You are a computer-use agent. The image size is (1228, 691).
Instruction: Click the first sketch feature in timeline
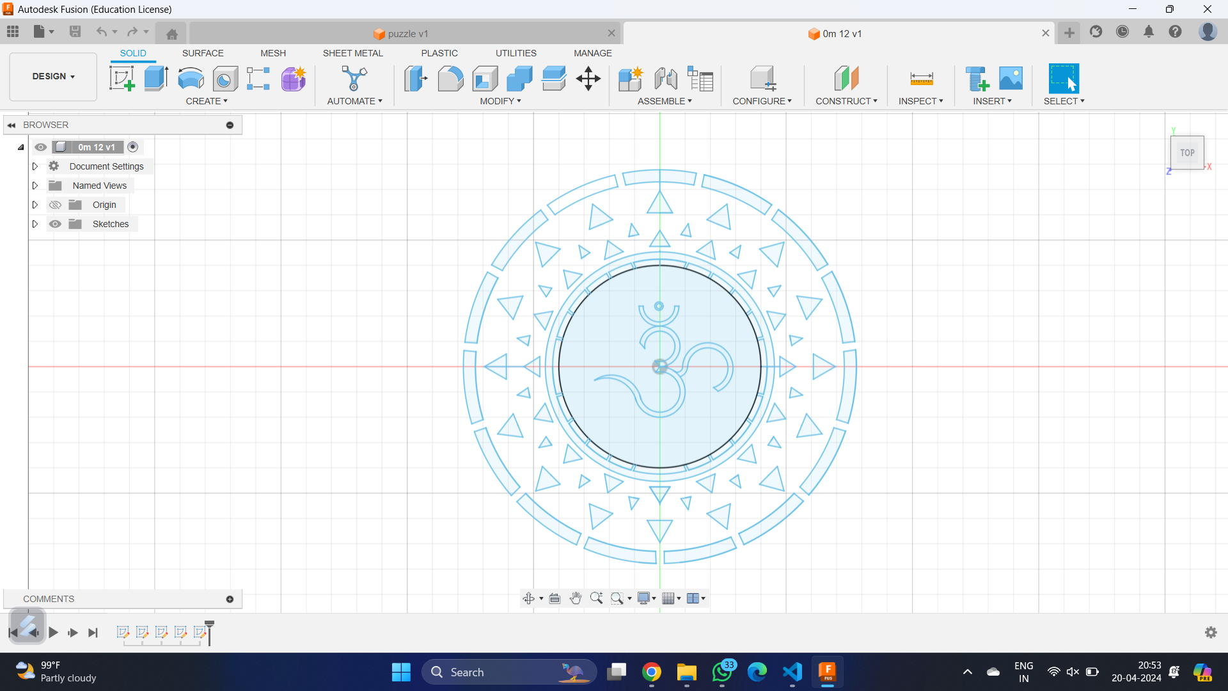[123, 632]
